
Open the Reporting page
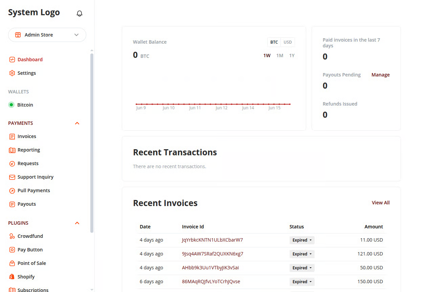29,150
